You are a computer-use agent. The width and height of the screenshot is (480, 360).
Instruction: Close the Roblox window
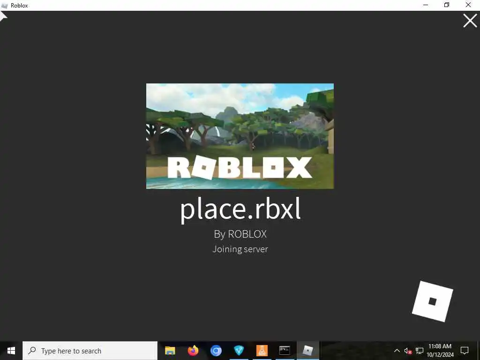click(468, 5)
